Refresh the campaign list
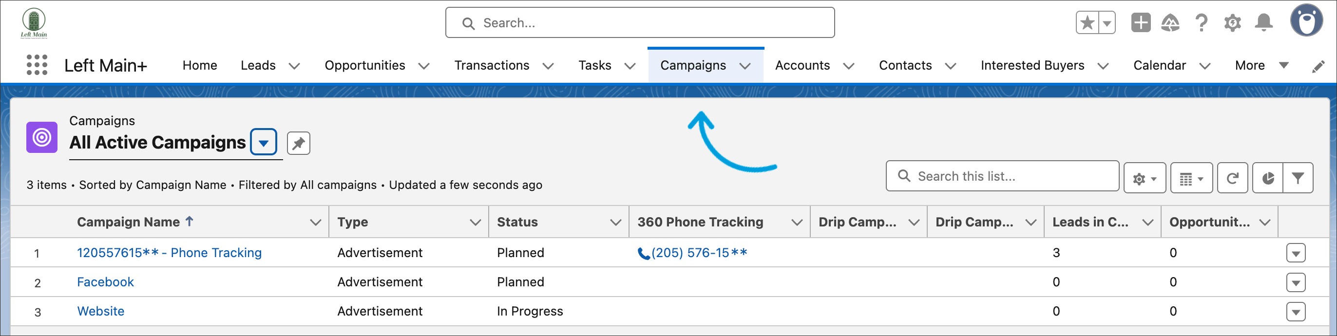 pos(1232,178)
